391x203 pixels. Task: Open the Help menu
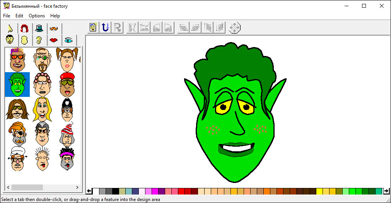(55, 16)
